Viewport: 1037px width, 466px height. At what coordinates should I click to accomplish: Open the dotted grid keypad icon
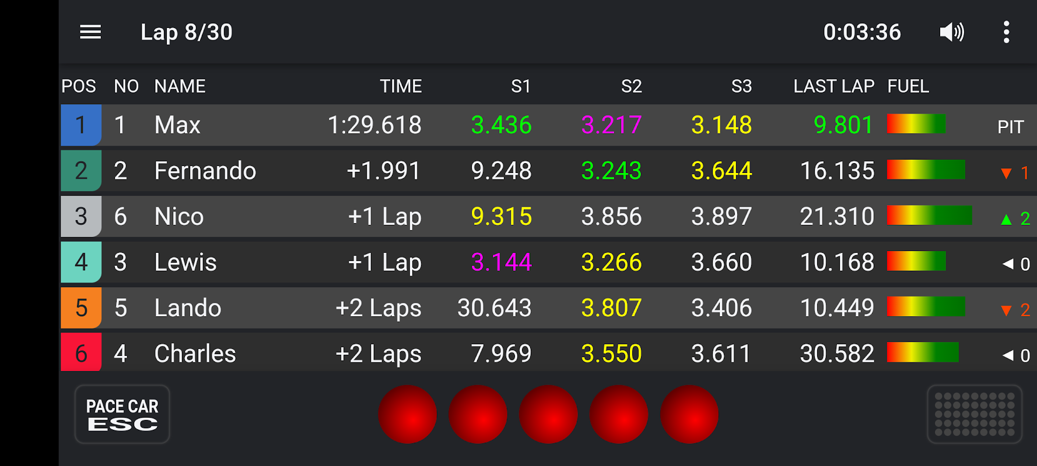(975, 414)
